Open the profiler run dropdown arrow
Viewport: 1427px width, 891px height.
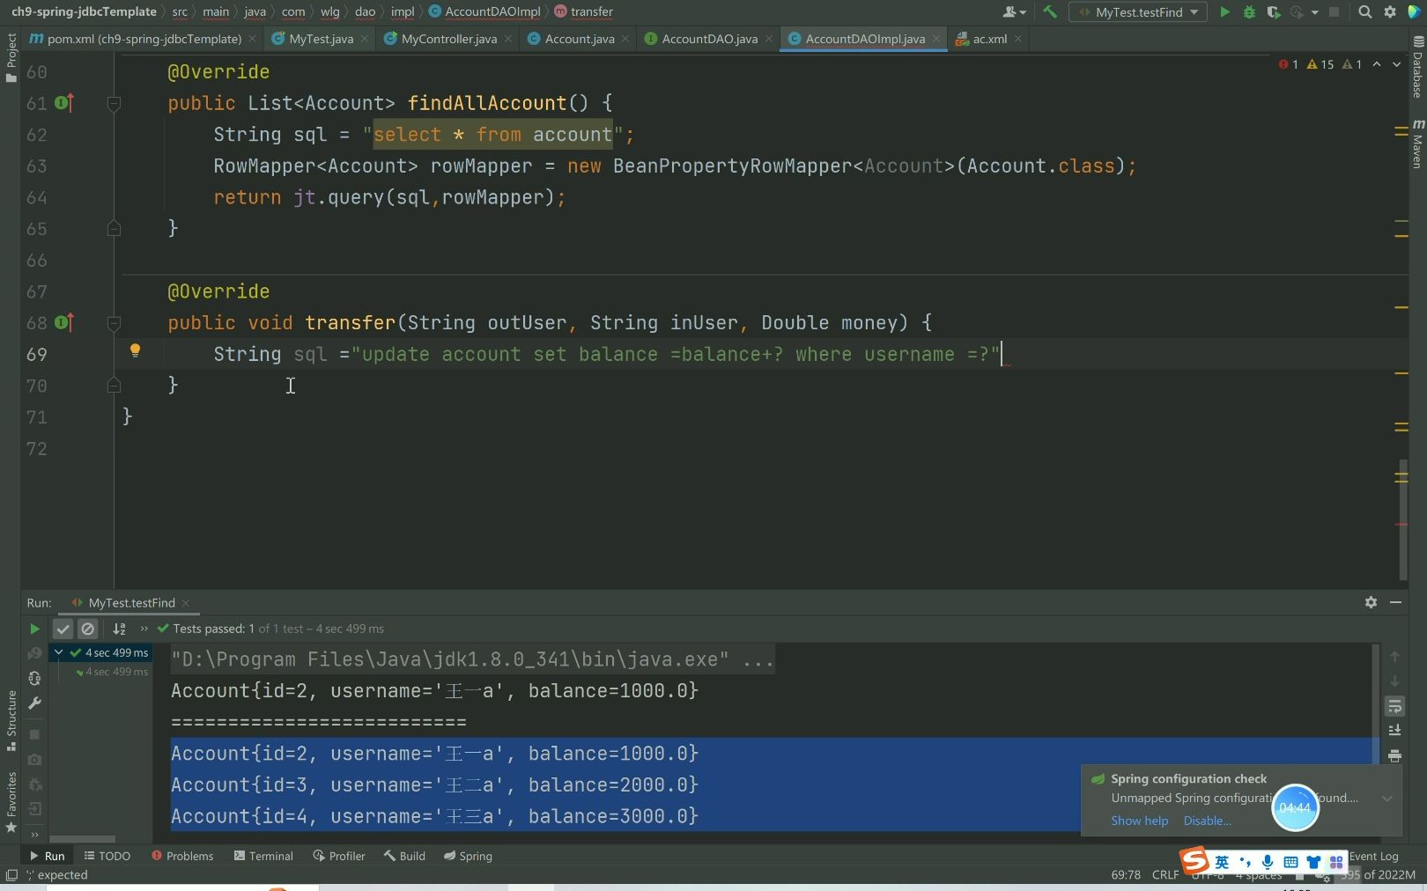click(x=1314, y=12)
